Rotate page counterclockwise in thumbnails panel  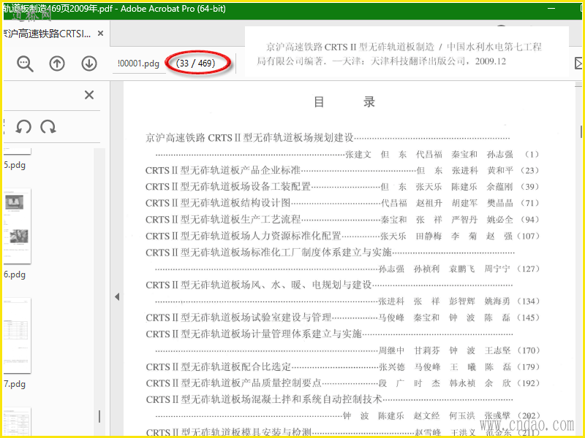[23, 127]
